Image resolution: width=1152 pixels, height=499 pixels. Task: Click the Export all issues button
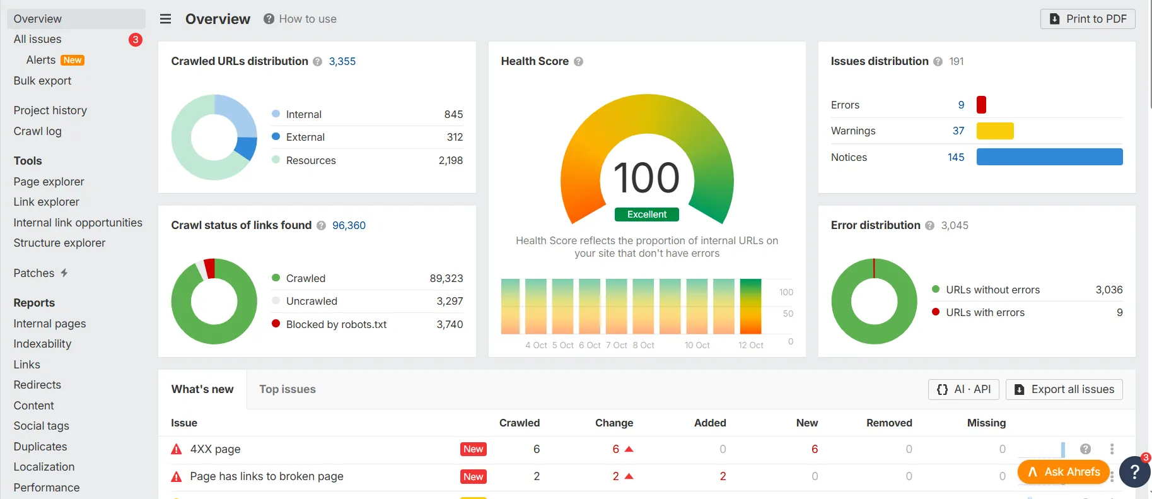coord(1064,389)
